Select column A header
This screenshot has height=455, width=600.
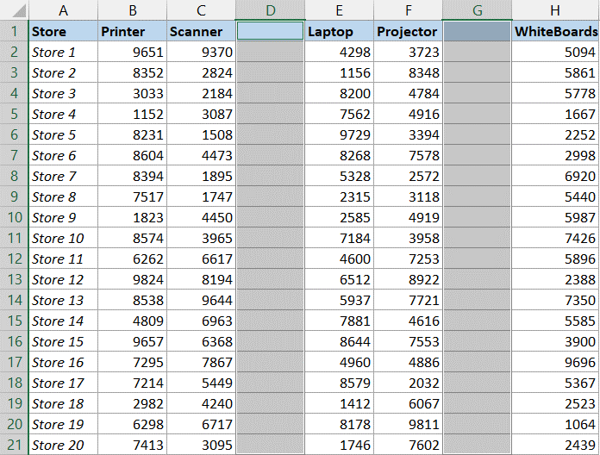[x=63, y=10]
